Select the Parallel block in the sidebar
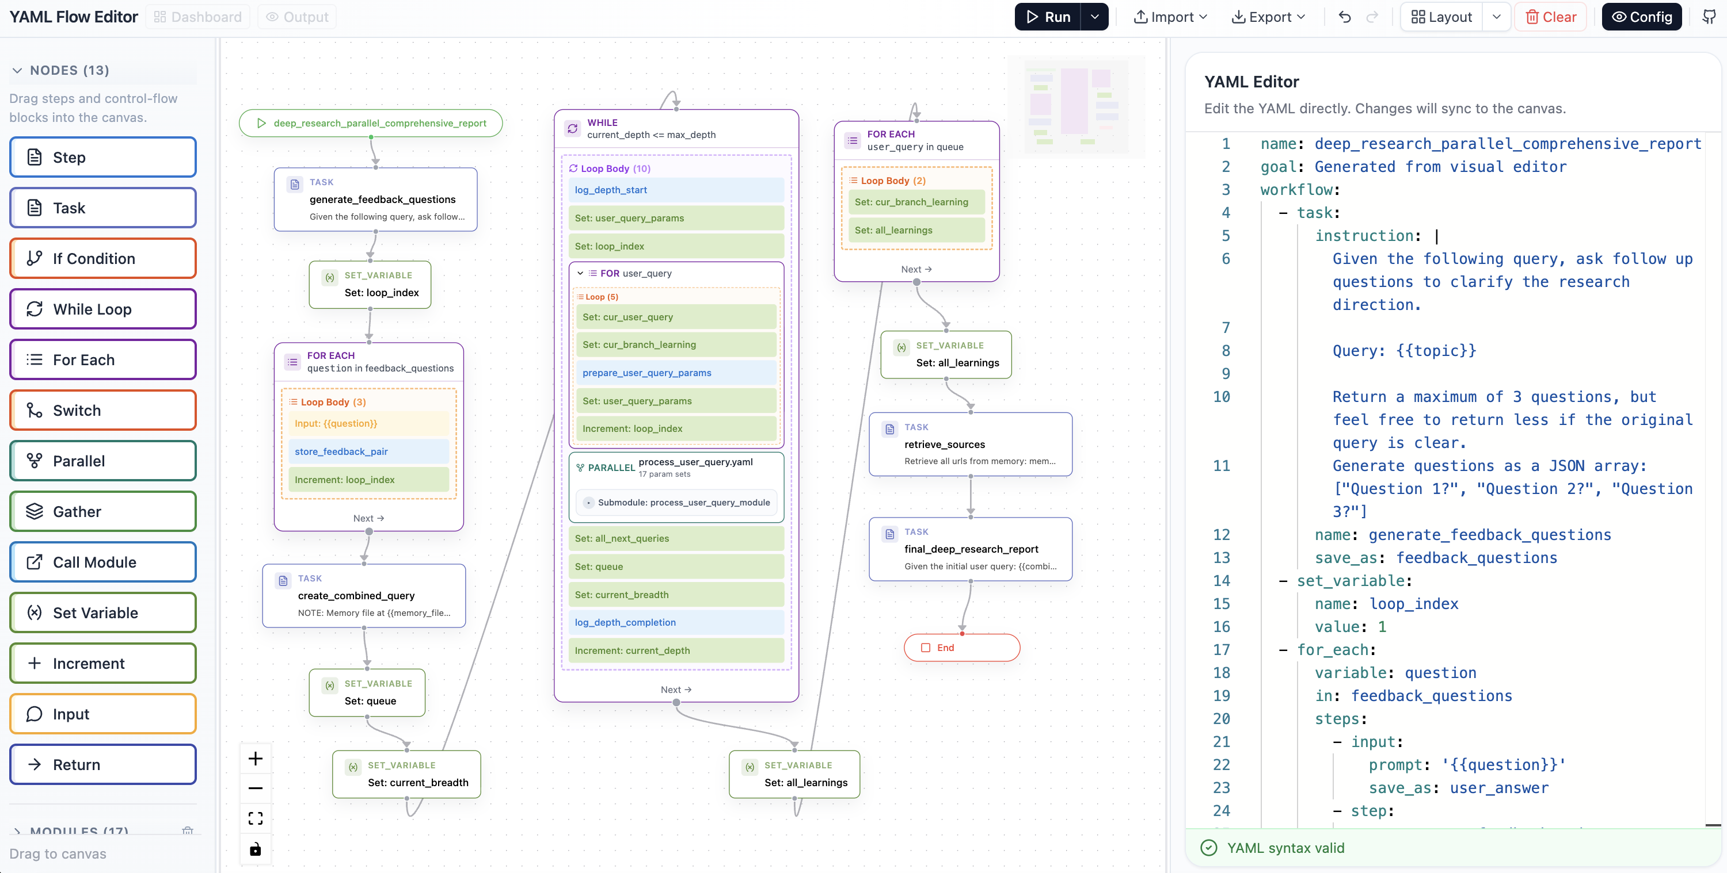 coord(102,460)
